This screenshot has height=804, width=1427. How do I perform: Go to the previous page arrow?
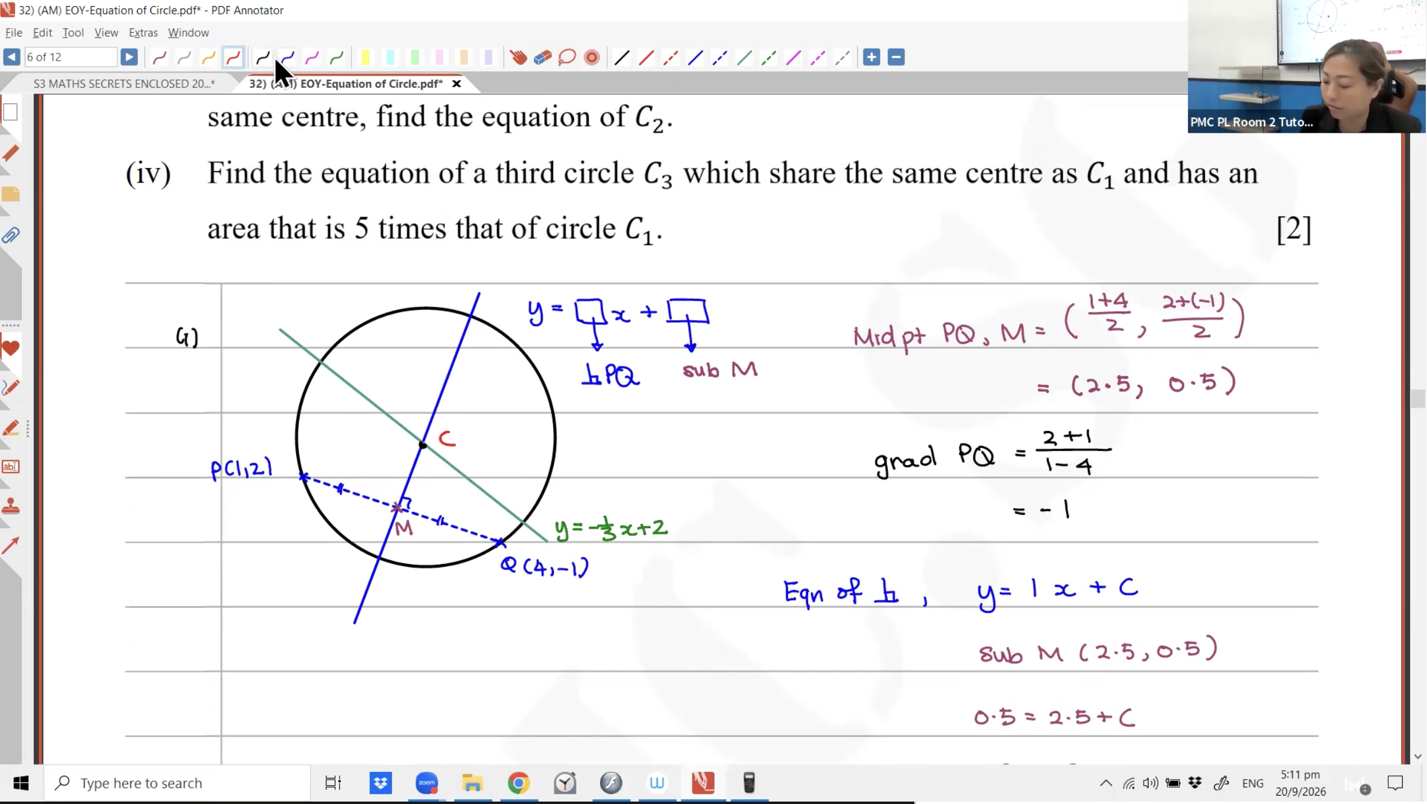coord(12,57)
